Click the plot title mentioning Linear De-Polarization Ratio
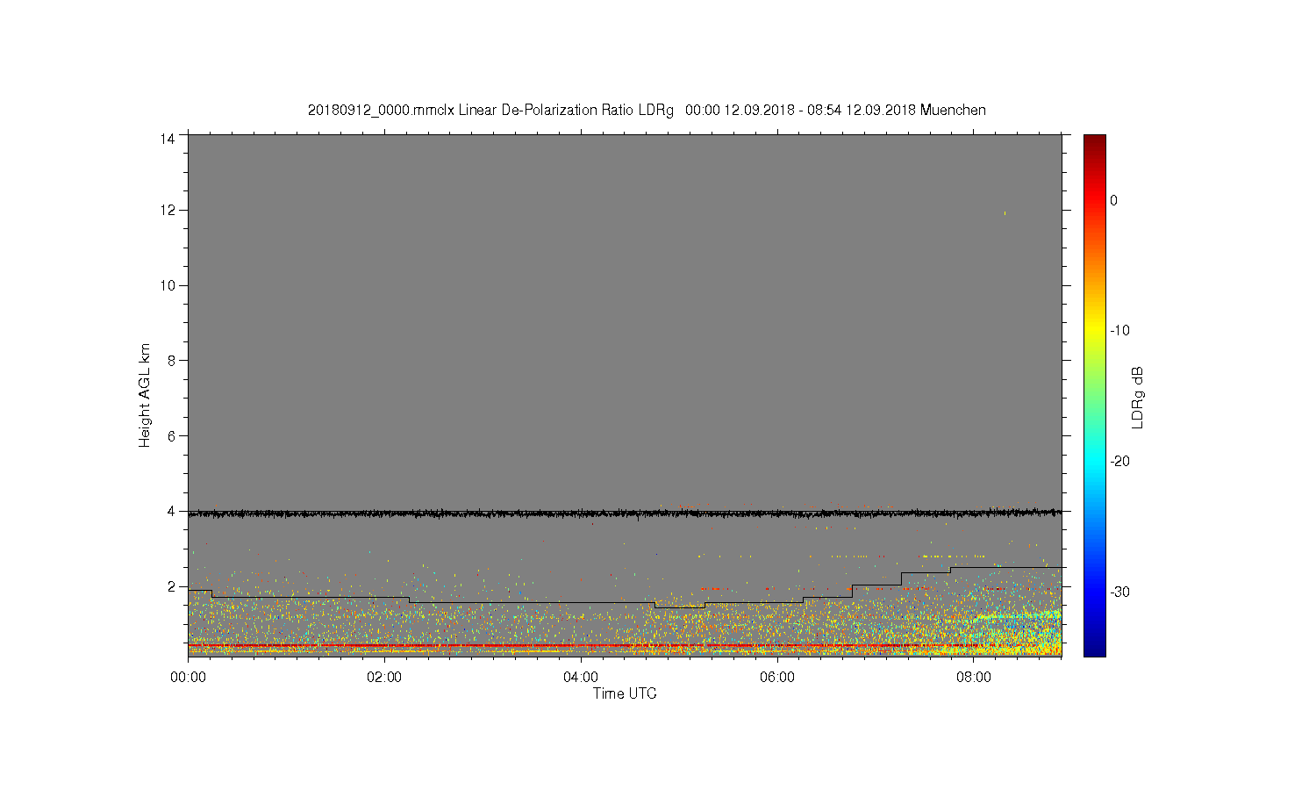1316x790 pixels. tap(647, 111)
